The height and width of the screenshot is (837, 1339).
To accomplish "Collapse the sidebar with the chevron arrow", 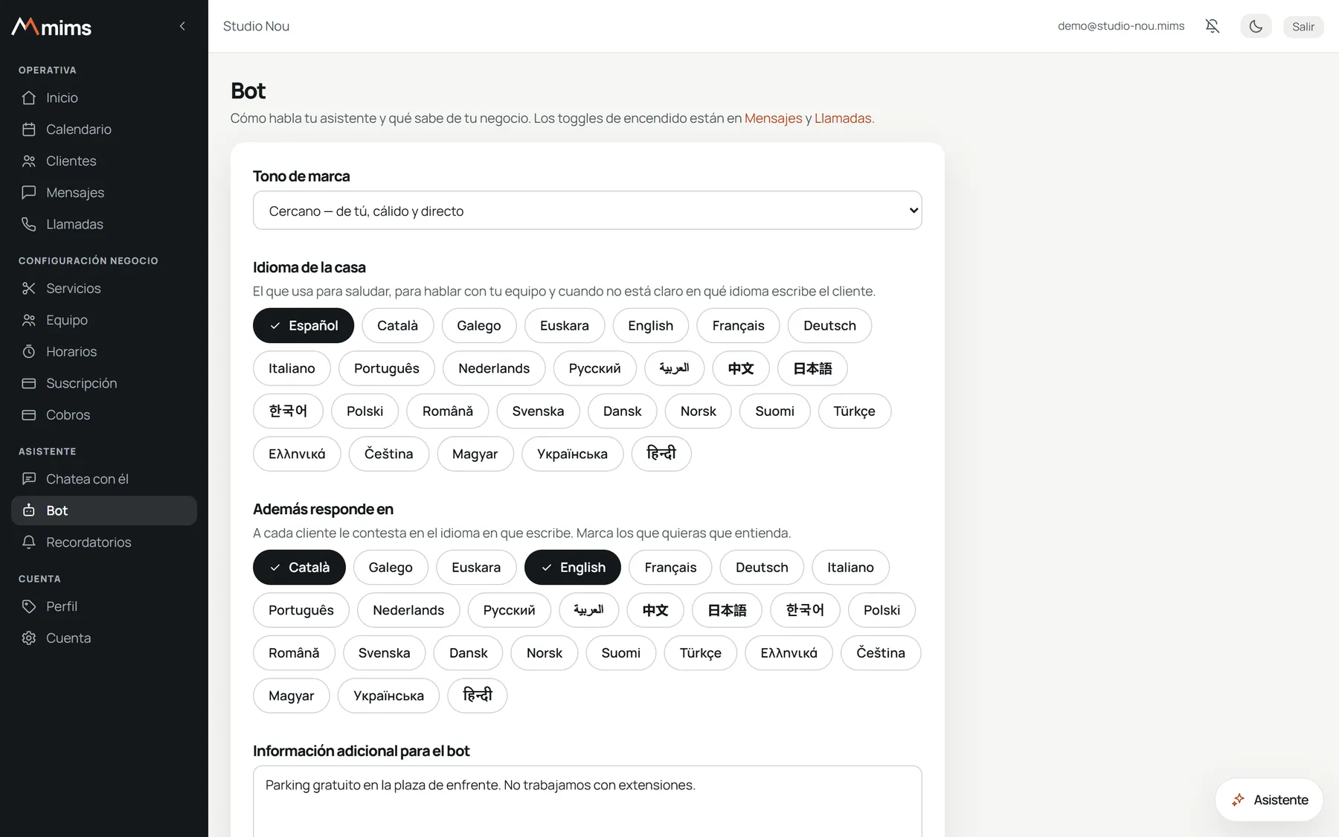I will click(x=182, y=26).
